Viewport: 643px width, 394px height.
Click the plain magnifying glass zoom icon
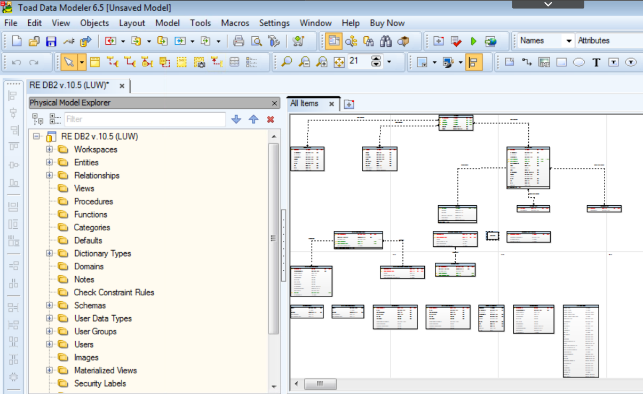coord(287,62)
